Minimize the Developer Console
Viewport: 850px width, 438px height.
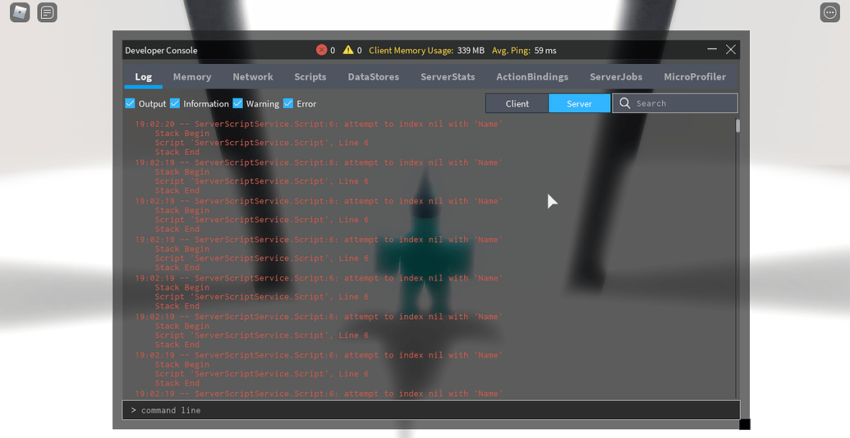coord(712,49)
